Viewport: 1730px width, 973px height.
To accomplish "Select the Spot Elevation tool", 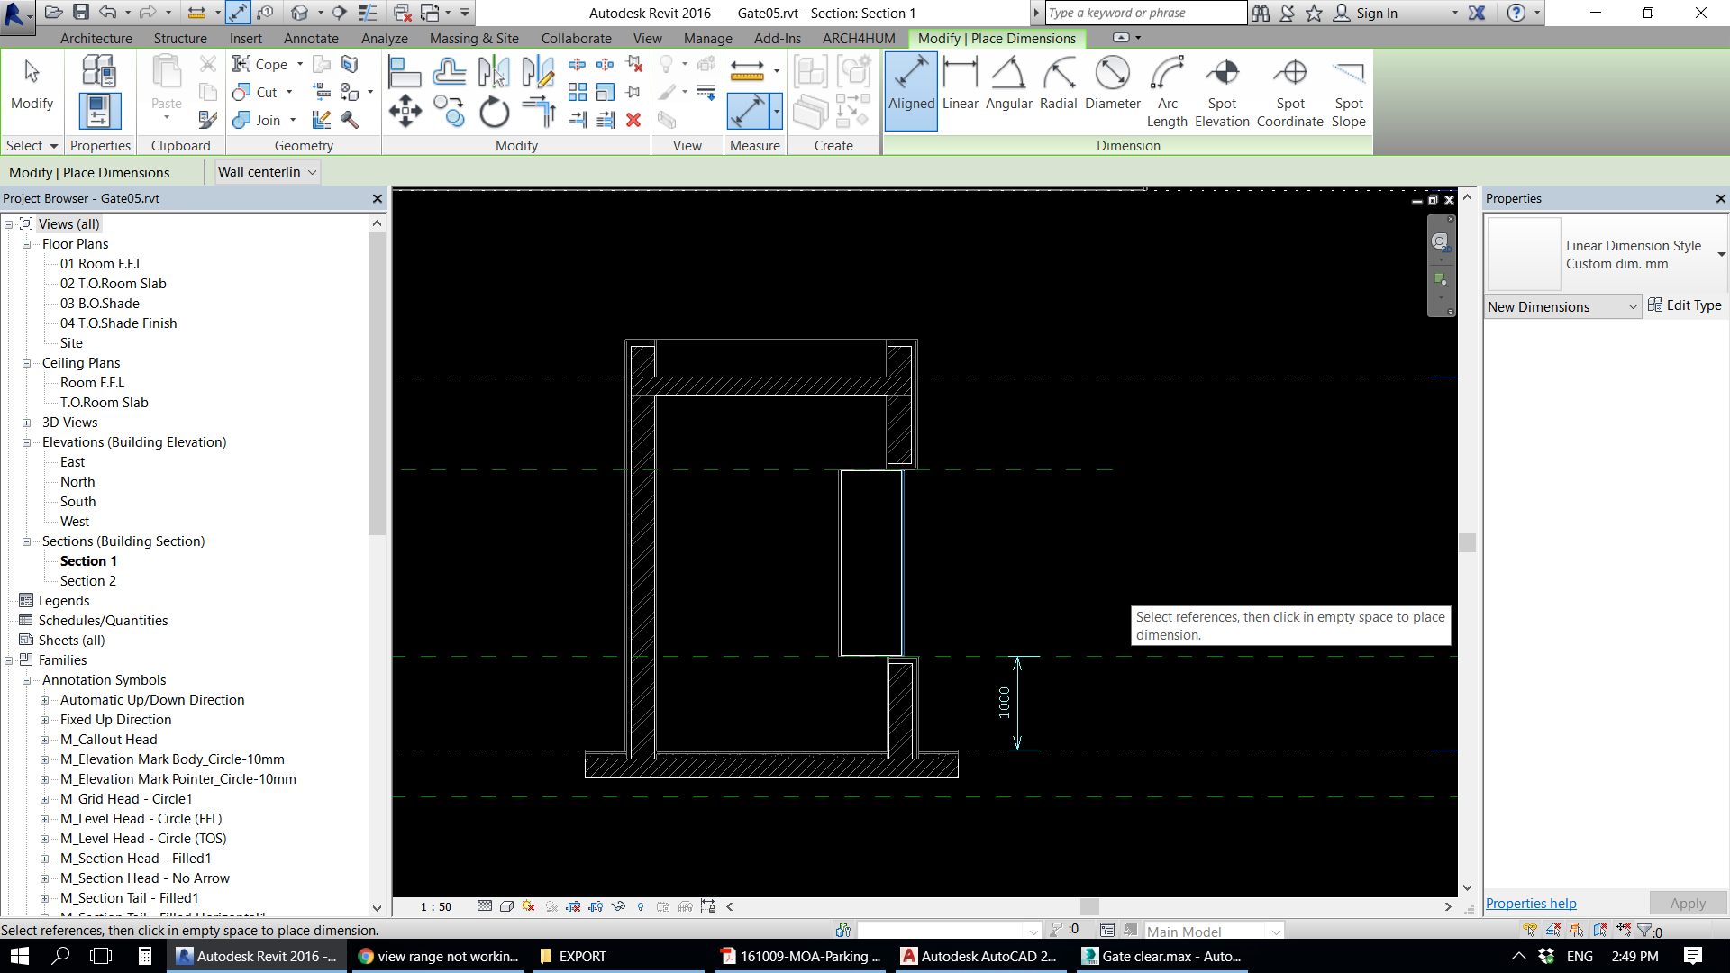I will coord(1222,90).
